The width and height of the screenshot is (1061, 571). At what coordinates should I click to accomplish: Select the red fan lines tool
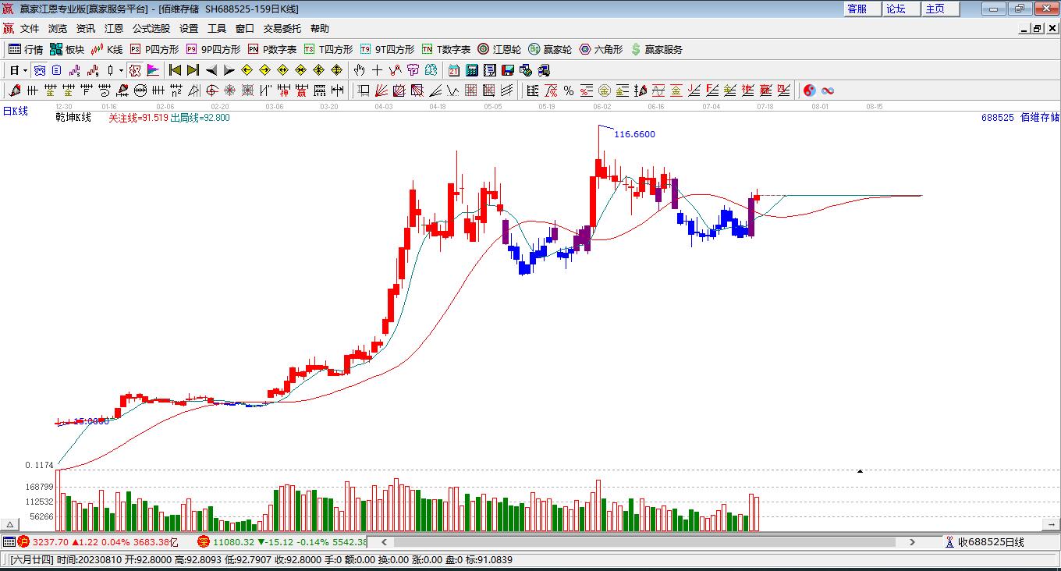[x=381, y=90]
